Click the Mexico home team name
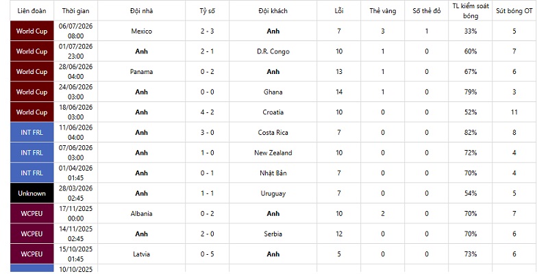The height and width of the screenshot is (274, 548). click(142, 31)
